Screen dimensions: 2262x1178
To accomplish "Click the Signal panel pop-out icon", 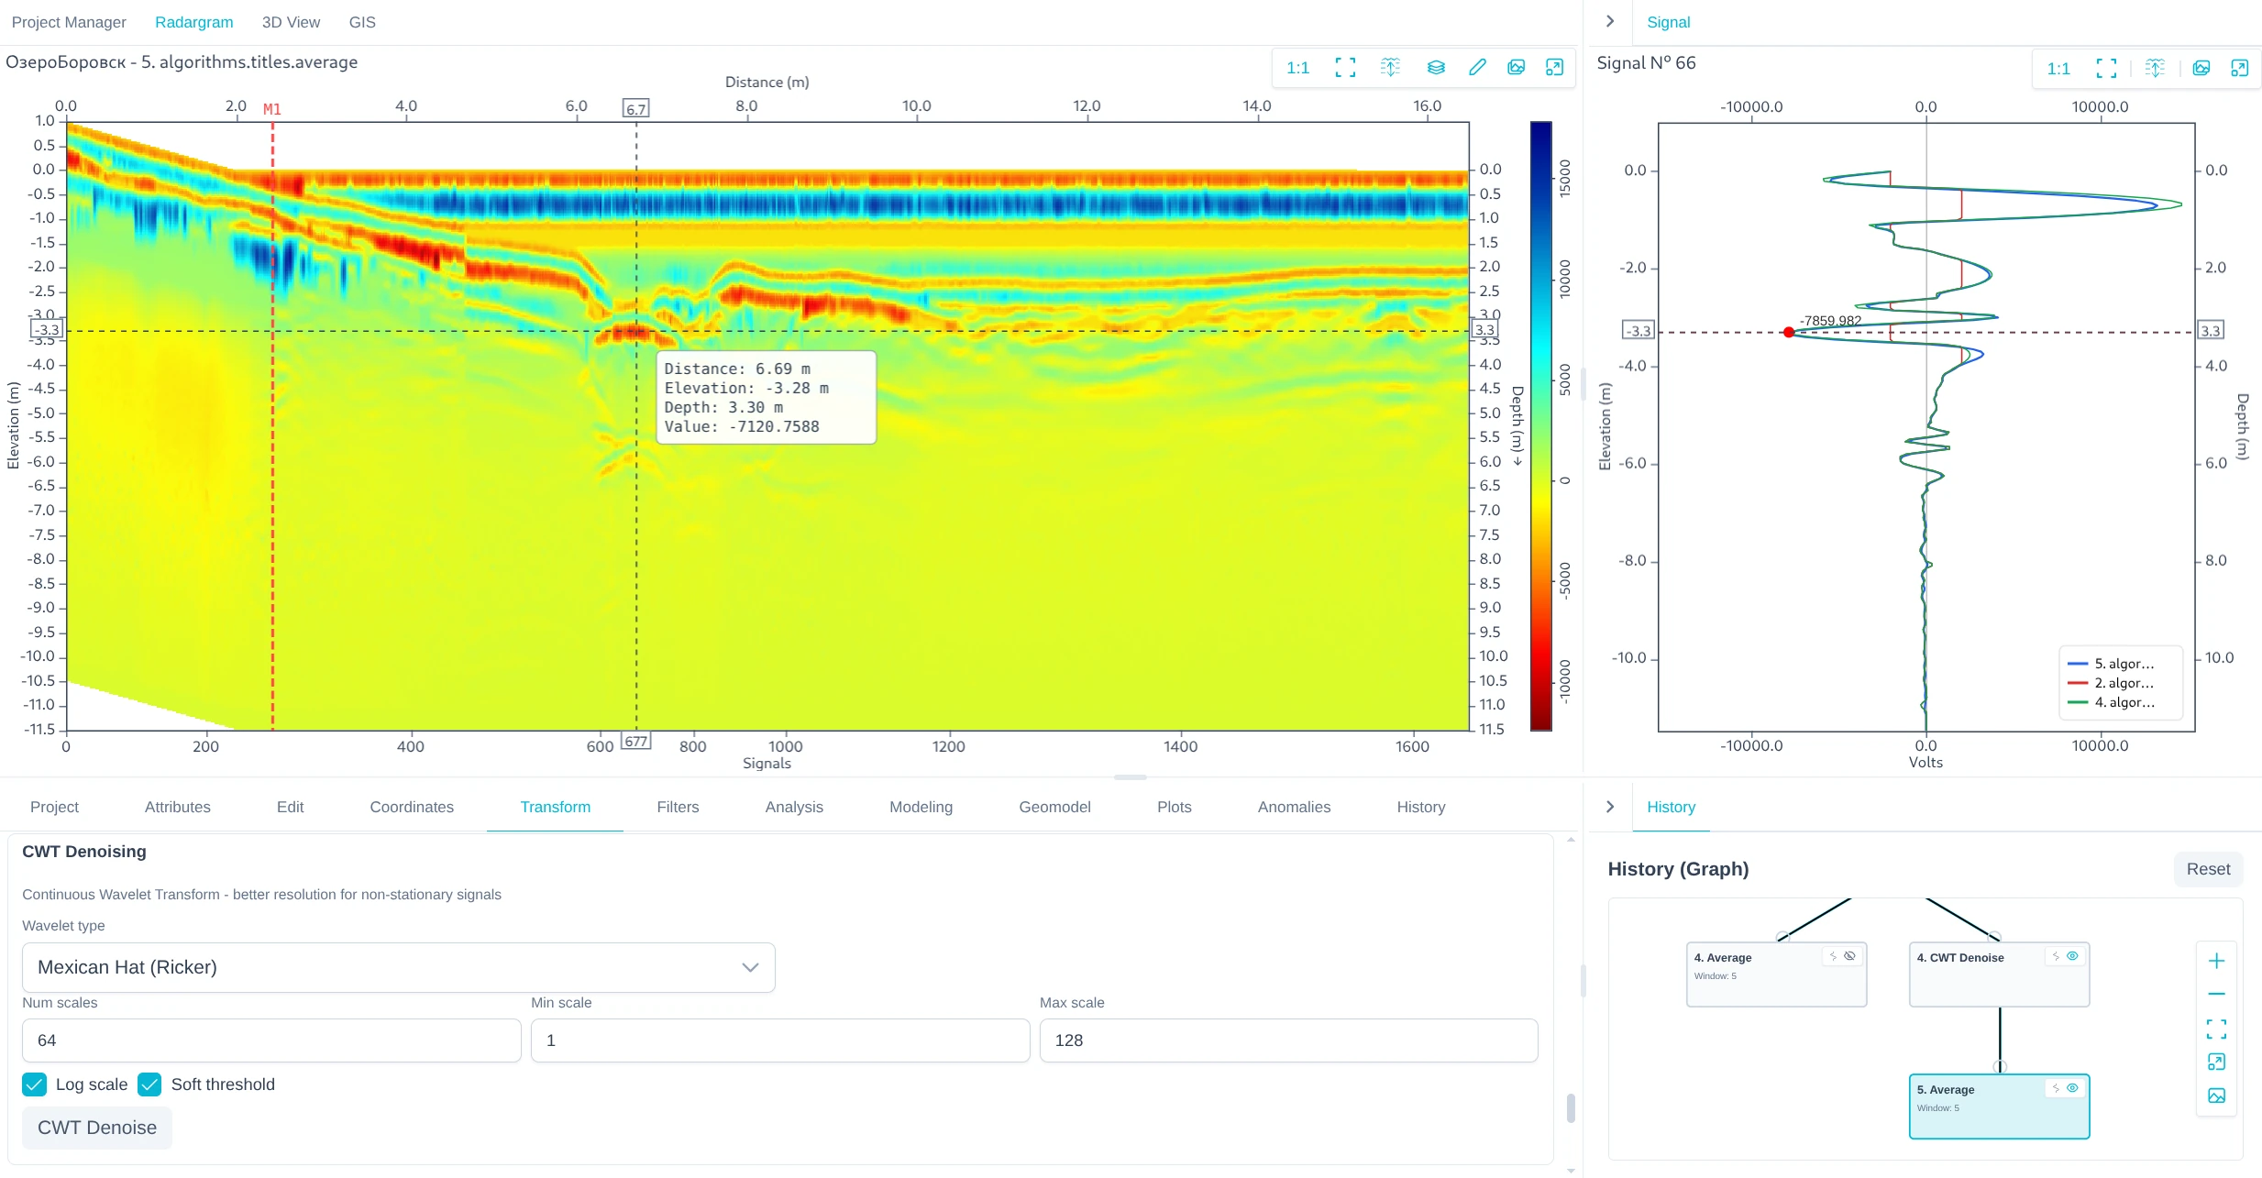I will pyautogui.click(x=2239, y=68).
